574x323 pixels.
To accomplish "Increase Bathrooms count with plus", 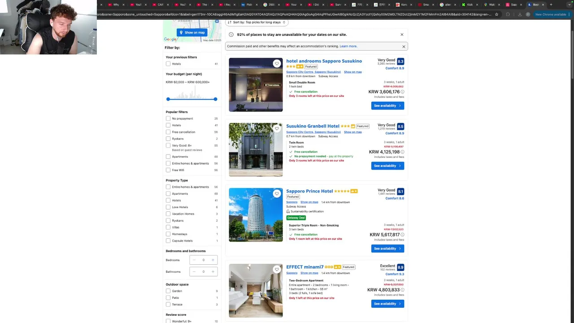I will pyautogui.click(x=213, y=272).
